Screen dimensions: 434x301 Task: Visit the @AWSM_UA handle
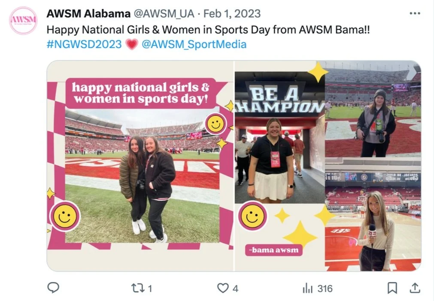(x=164, y=14)
